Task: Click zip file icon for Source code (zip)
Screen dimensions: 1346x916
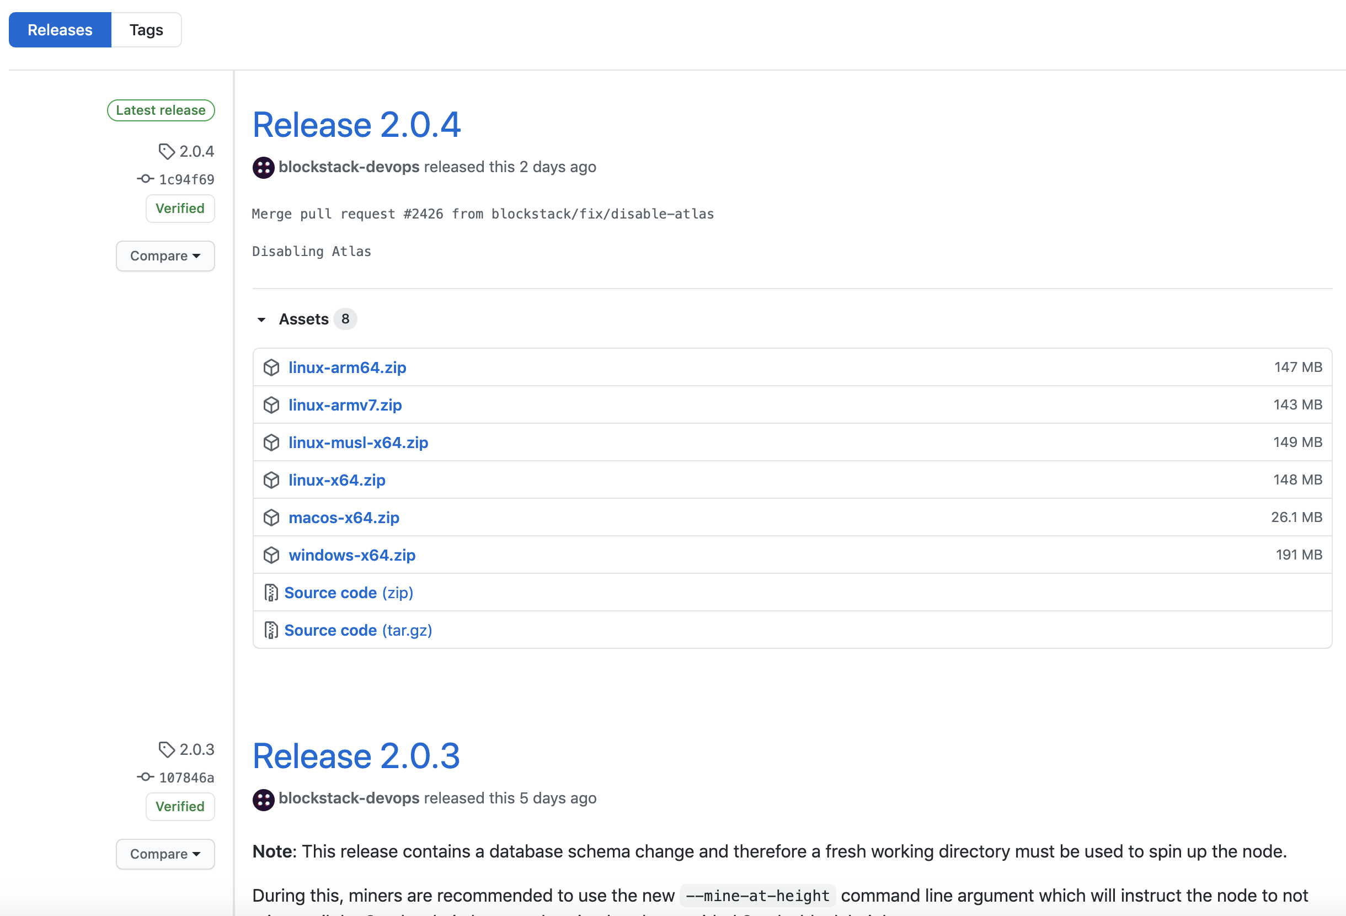Action: (x=270, y=593)
